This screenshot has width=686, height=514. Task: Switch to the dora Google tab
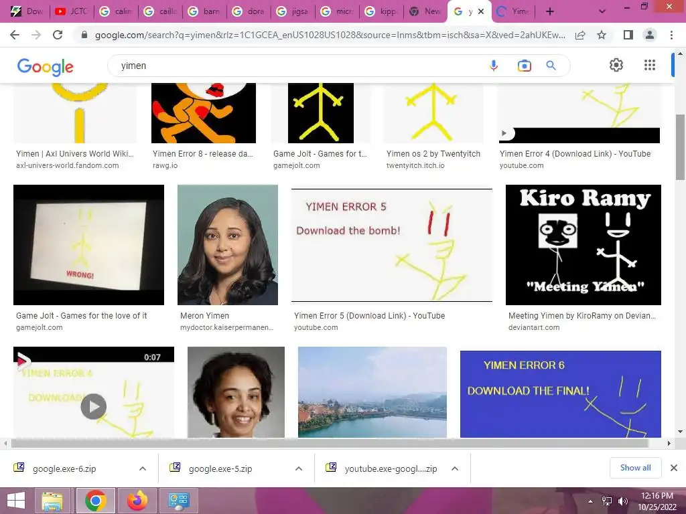pyautogui.click(x=248, y=11)
